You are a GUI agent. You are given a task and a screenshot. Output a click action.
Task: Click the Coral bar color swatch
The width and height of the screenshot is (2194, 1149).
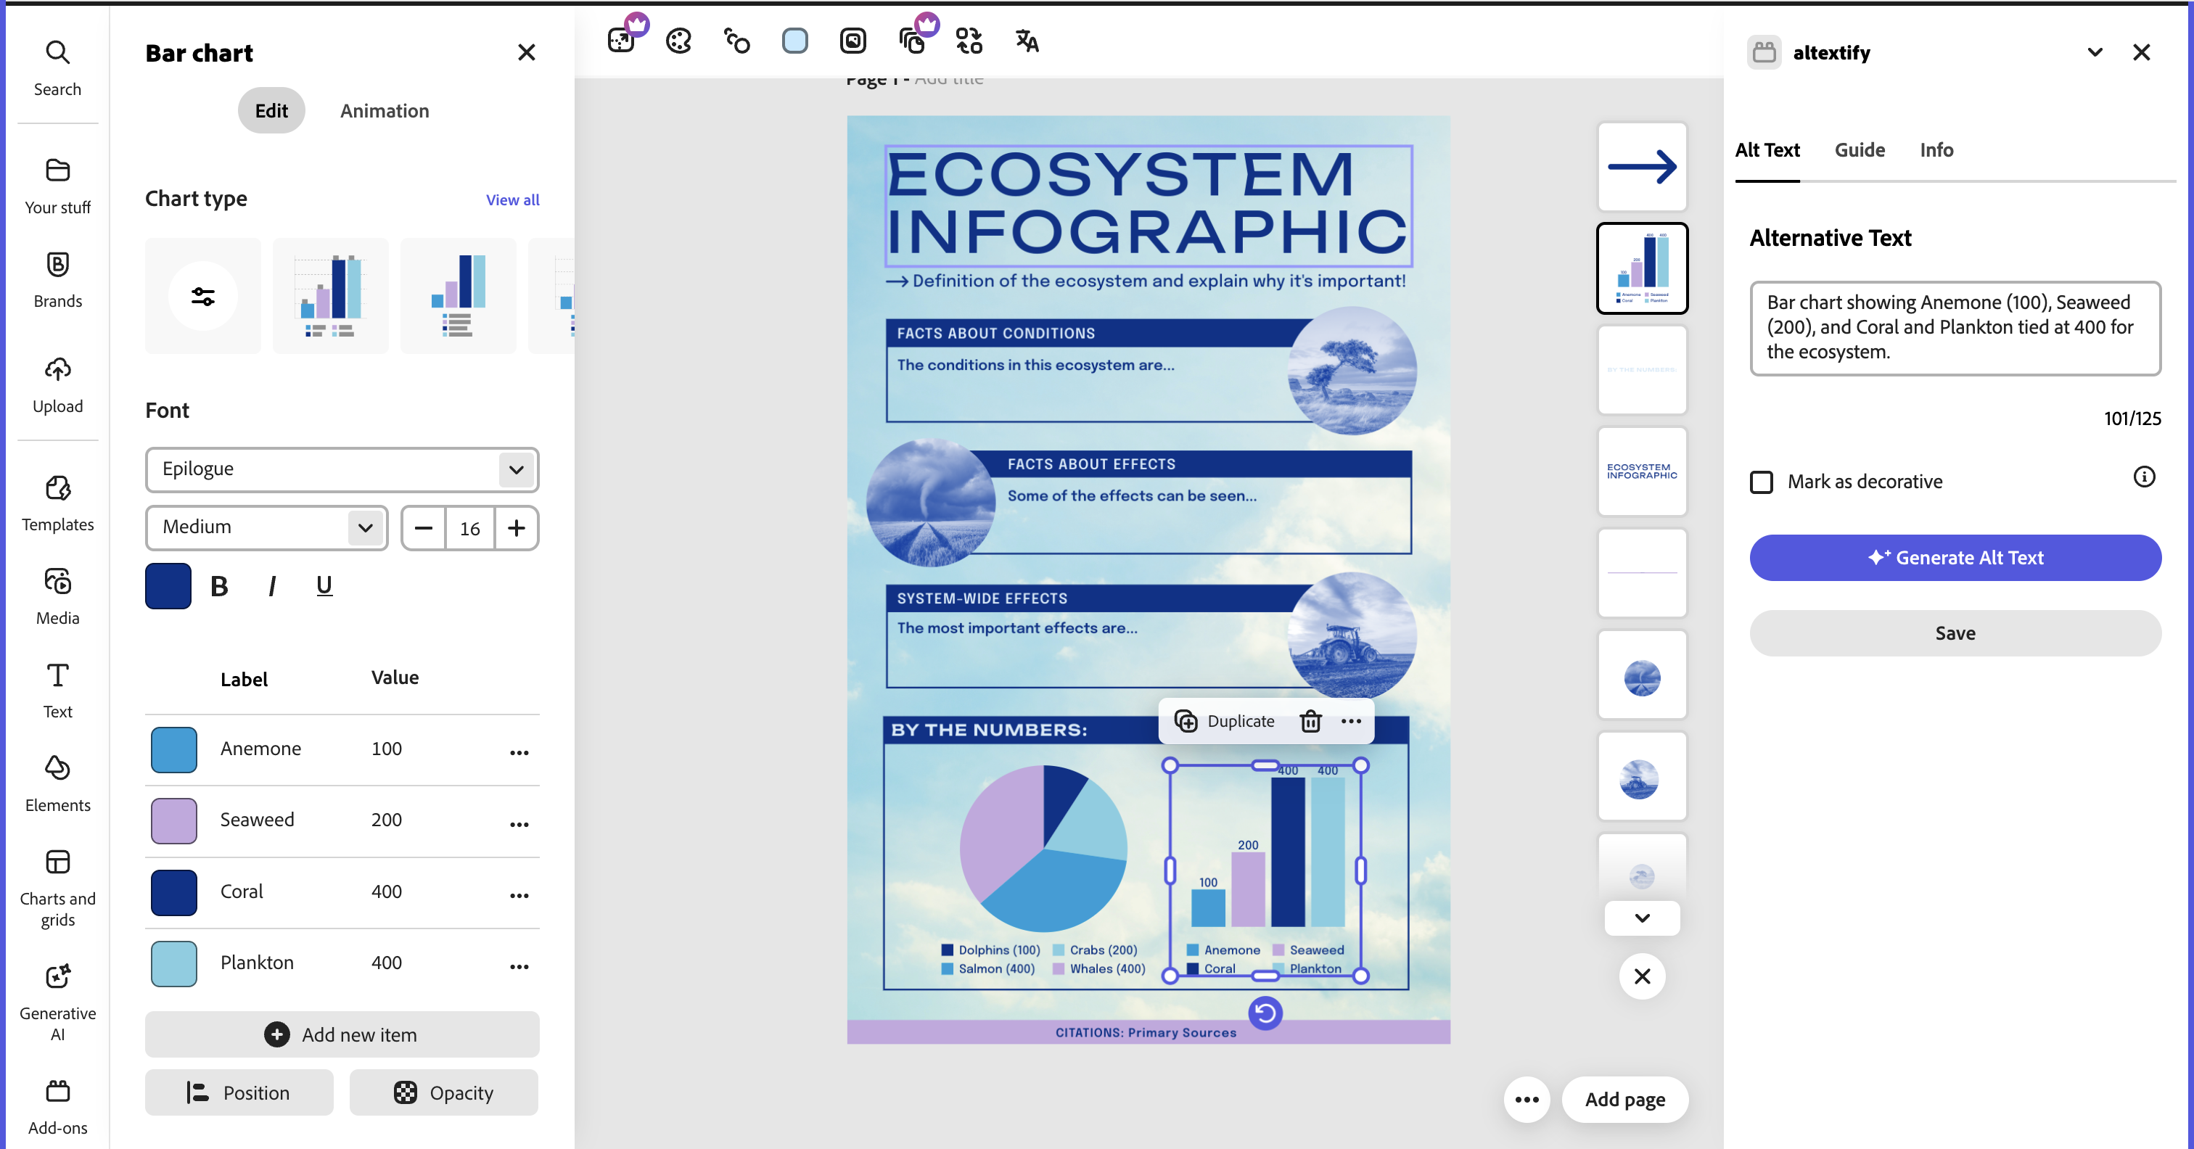173,891
